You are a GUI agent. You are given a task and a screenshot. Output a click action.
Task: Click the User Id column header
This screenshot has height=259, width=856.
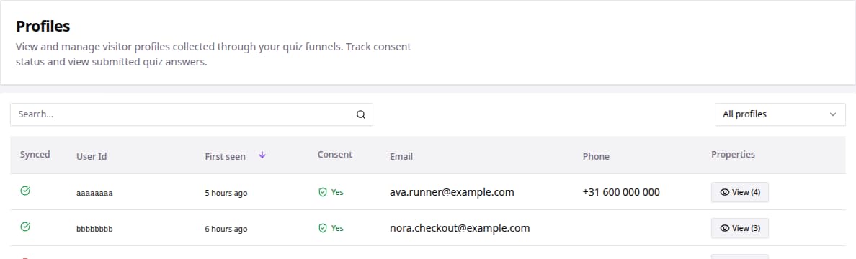click(92, 157)
